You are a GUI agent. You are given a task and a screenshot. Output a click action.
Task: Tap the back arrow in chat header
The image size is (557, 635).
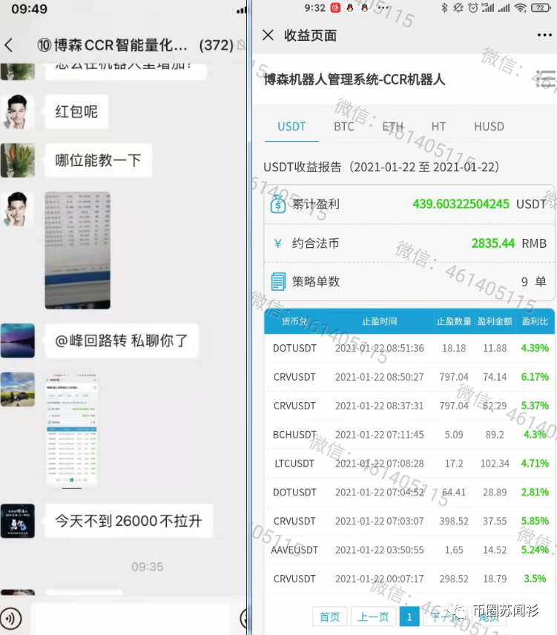[x=9, y=45]
